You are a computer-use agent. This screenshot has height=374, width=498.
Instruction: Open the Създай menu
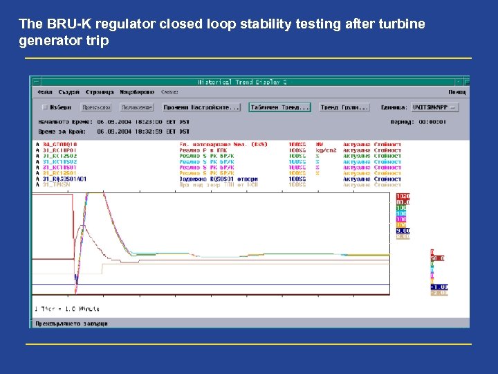[x=69, y=92]
